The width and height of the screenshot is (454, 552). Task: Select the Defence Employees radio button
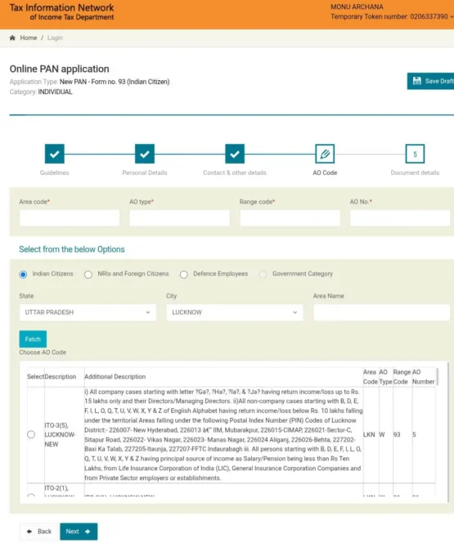(x=184, y=275)
